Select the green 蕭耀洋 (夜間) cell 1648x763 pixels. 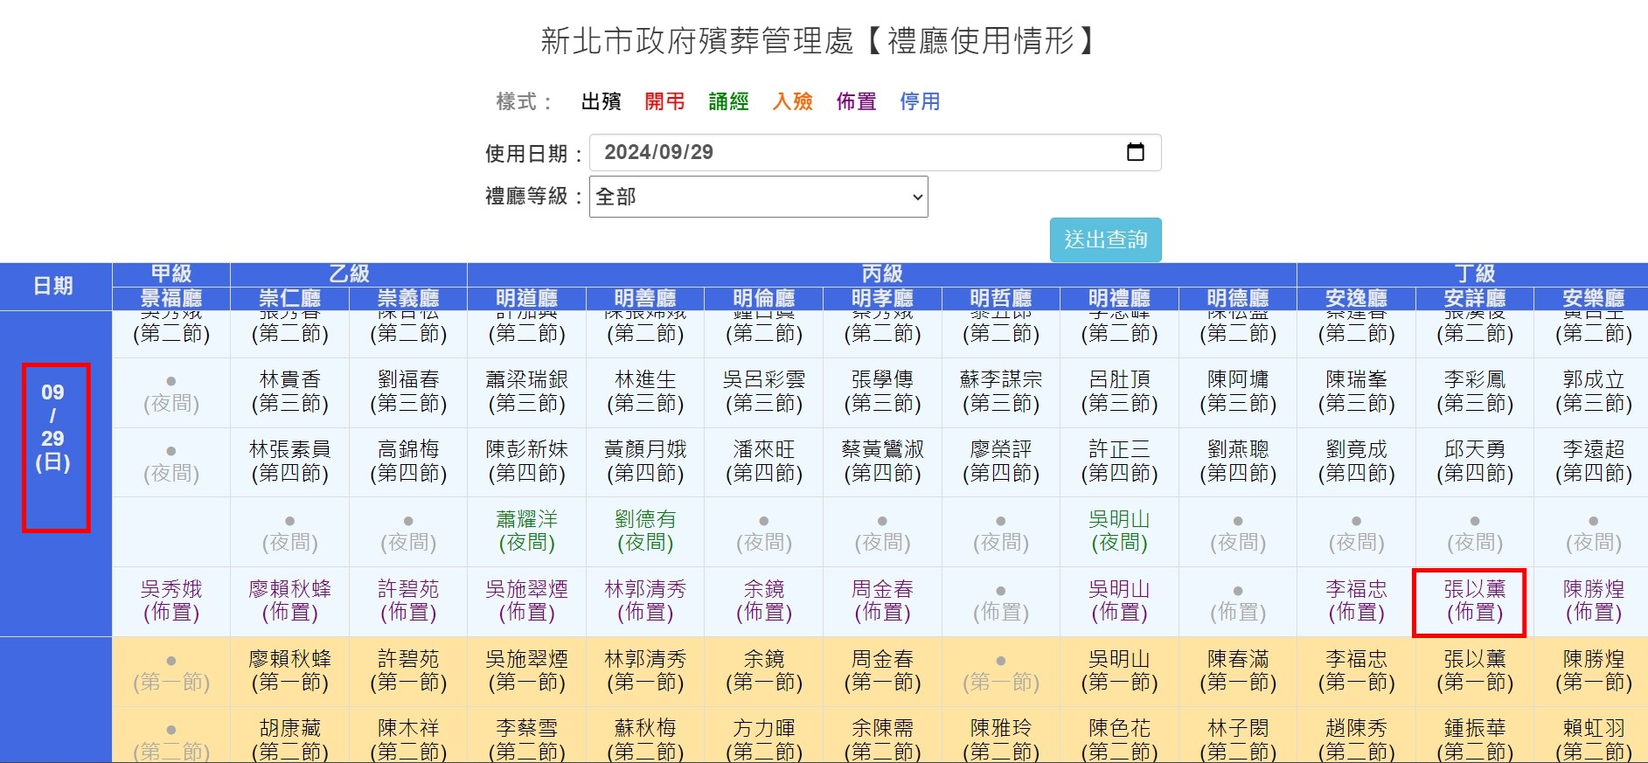tap(526, 531)
